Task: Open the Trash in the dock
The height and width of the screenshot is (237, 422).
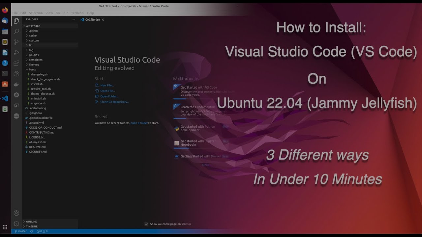Action: (5, 109)
